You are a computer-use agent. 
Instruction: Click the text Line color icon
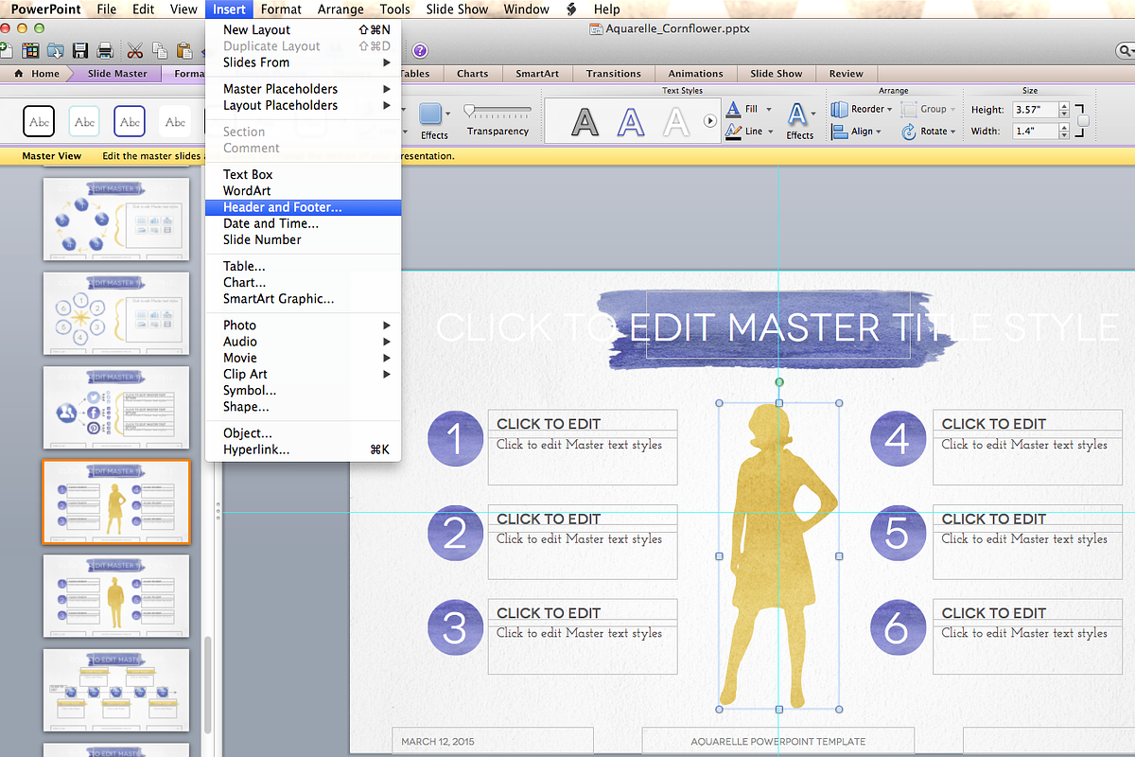pyautogui.click(x=734, y=132)
